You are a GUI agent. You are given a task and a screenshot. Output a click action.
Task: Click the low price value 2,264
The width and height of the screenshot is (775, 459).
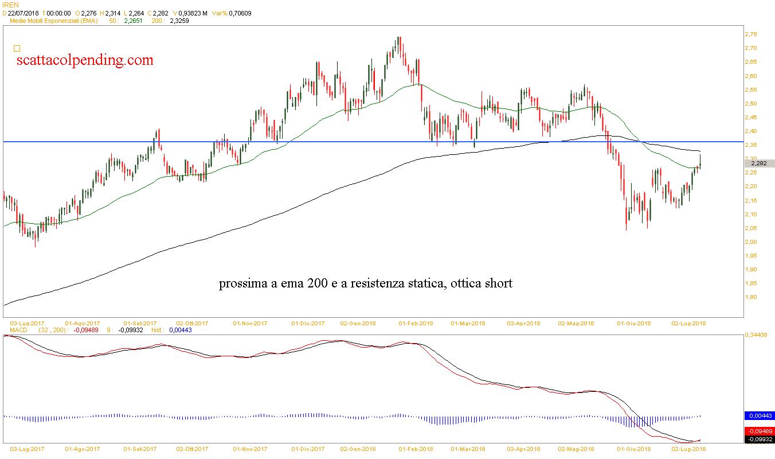point(136,13)
